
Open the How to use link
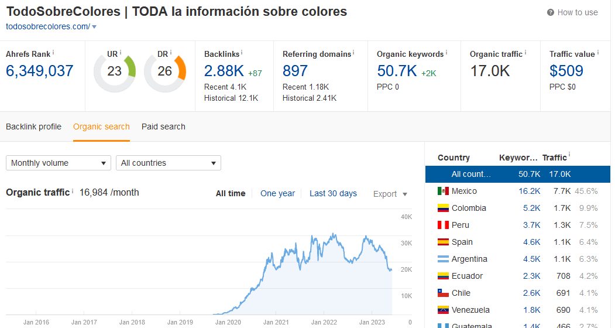578,12
